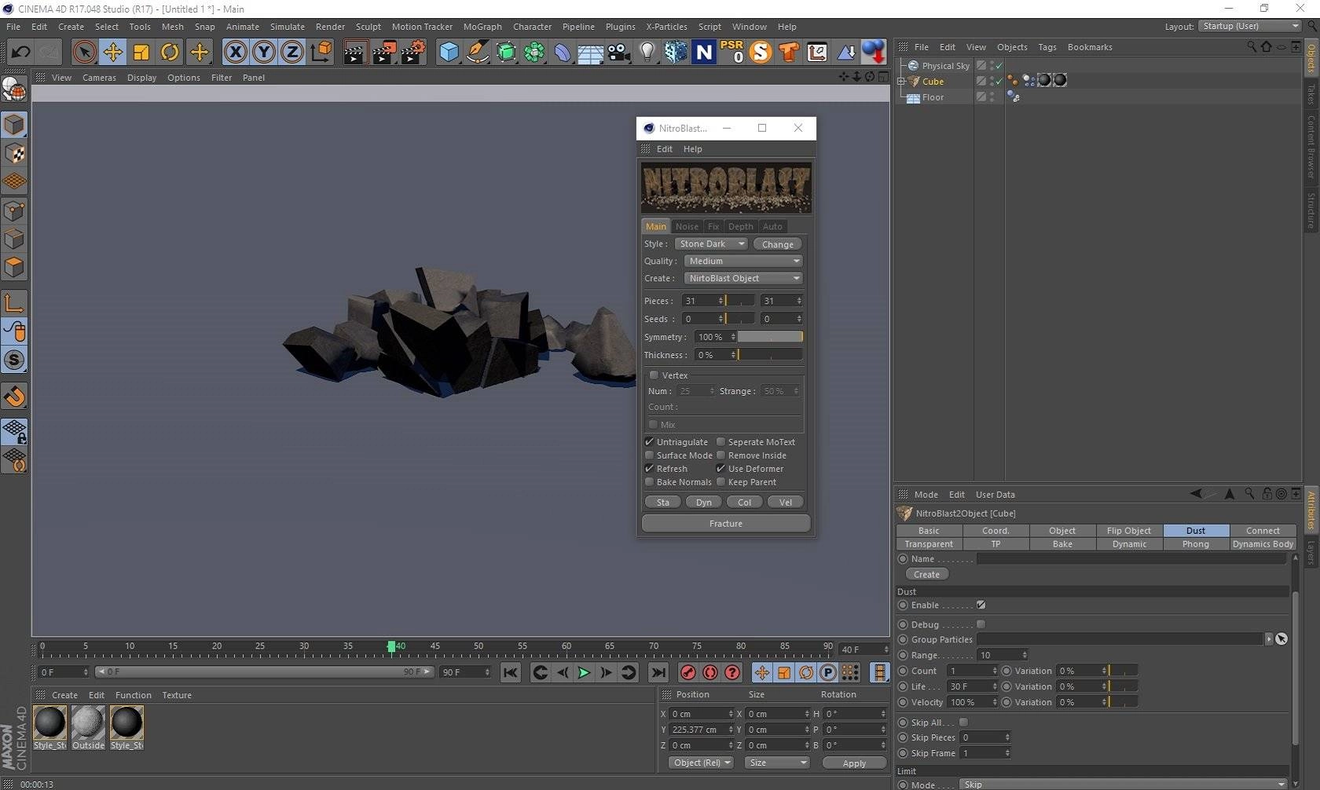
Task: Open the MoGraph menu
Action: point(482,27)
